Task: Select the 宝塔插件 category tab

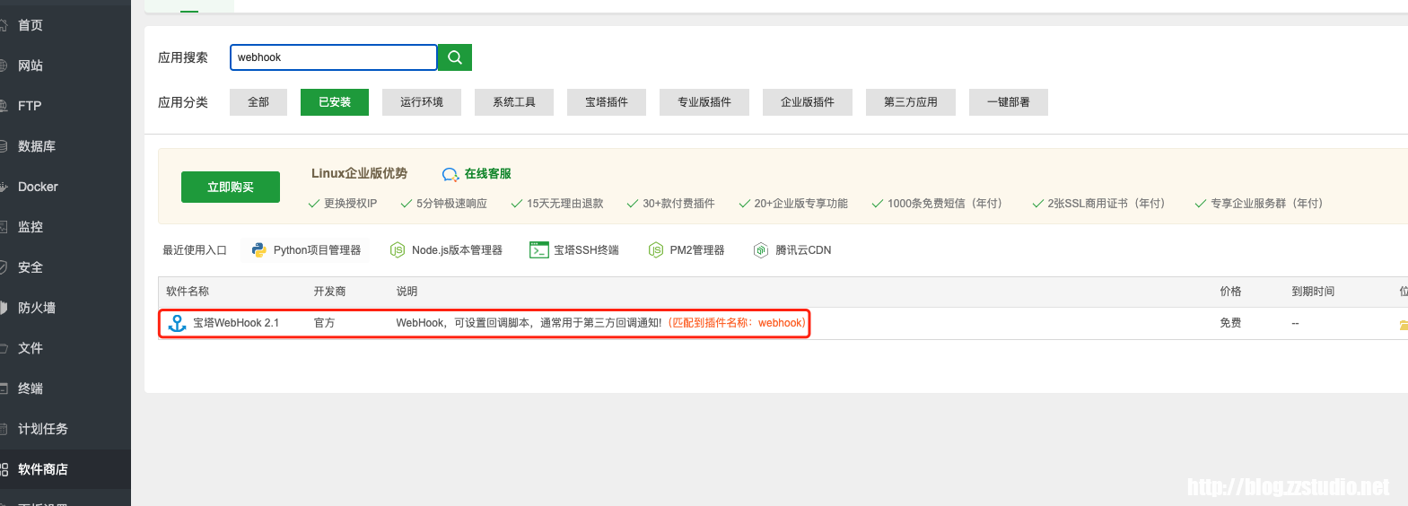Action: (x=607, y=102)
